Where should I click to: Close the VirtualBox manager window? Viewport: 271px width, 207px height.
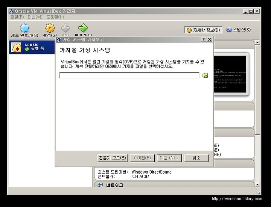click(x=257, y=11)
